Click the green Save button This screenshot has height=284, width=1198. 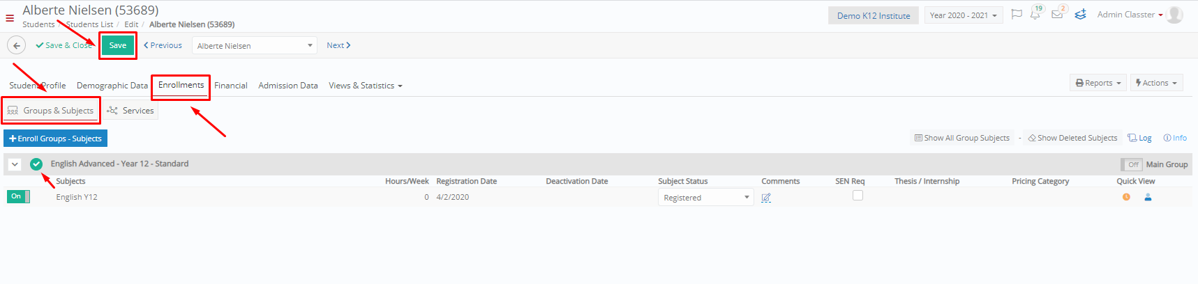tap(118, 45)
